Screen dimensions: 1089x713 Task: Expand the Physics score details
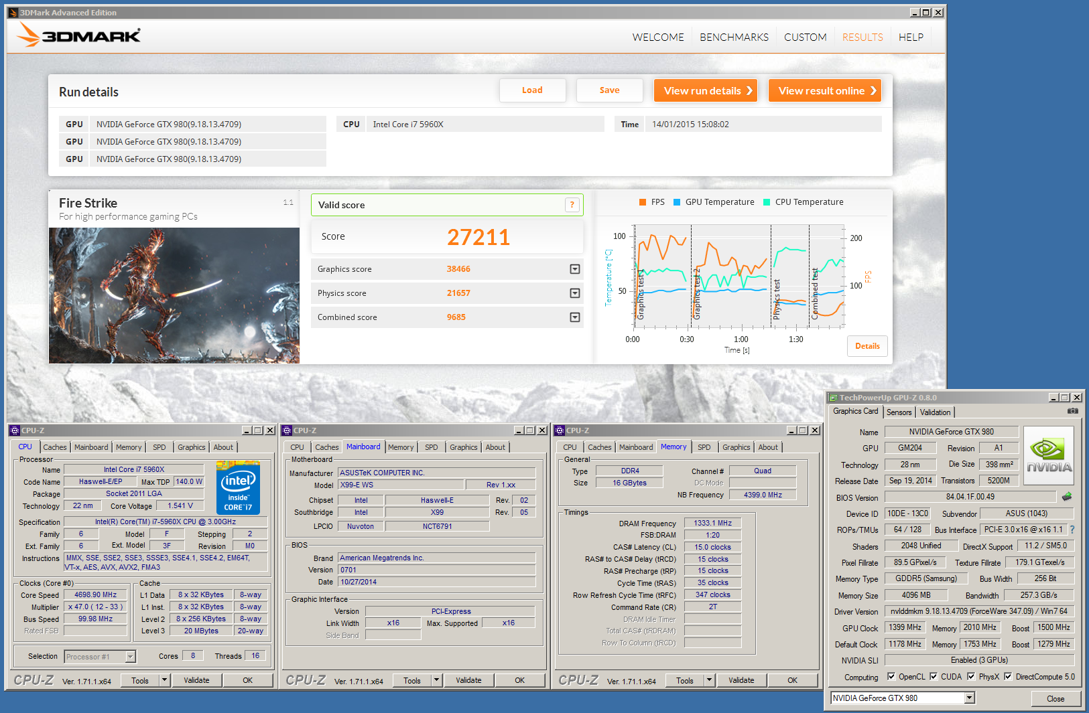coord(574,293)
